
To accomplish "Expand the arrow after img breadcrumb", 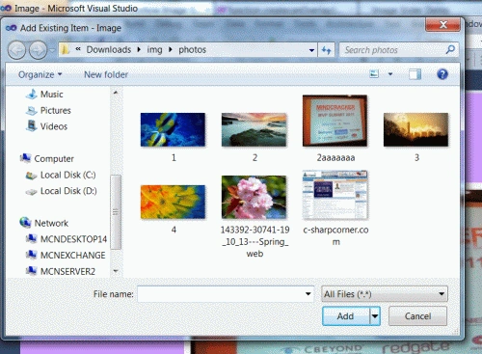I will (171, 50).
